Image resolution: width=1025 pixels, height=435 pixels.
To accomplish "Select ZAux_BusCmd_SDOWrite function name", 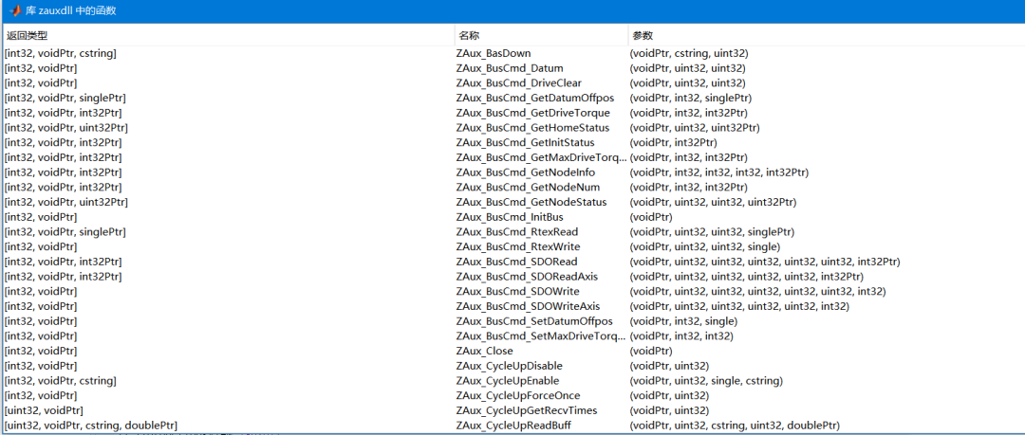I will coord(518,291).
